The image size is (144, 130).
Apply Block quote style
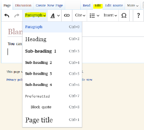click(x=52, y=107)
